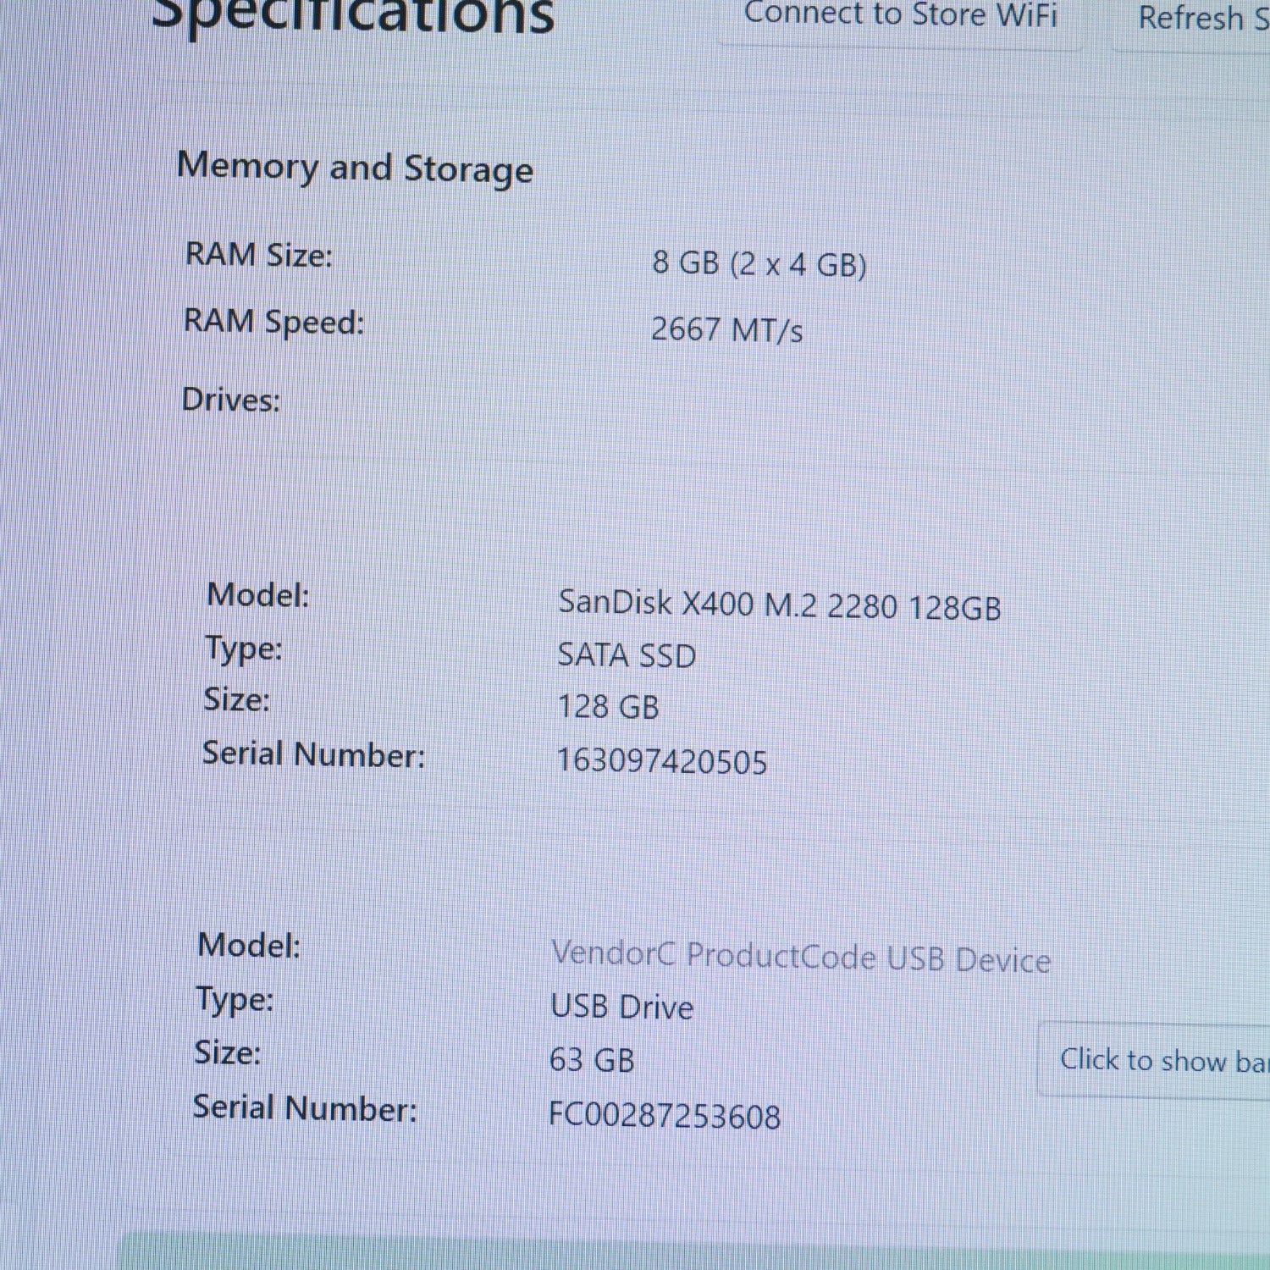Select the RAM Speed label
Screen dimensions: 1270x1270
273,323
